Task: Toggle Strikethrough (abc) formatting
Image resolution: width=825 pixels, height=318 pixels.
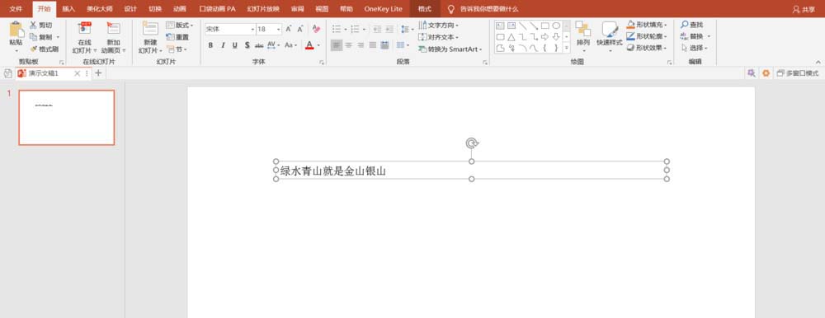Action: pos(259,45)
